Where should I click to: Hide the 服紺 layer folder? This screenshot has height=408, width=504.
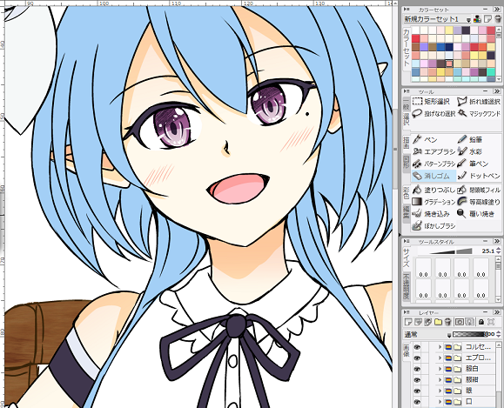coord(417,380)
